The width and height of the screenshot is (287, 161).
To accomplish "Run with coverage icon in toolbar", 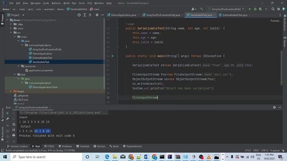I will (x=261, y=9).
